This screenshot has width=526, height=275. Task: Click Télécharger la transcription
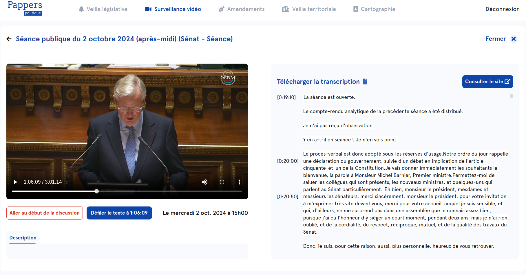click(x=318, y=82)
